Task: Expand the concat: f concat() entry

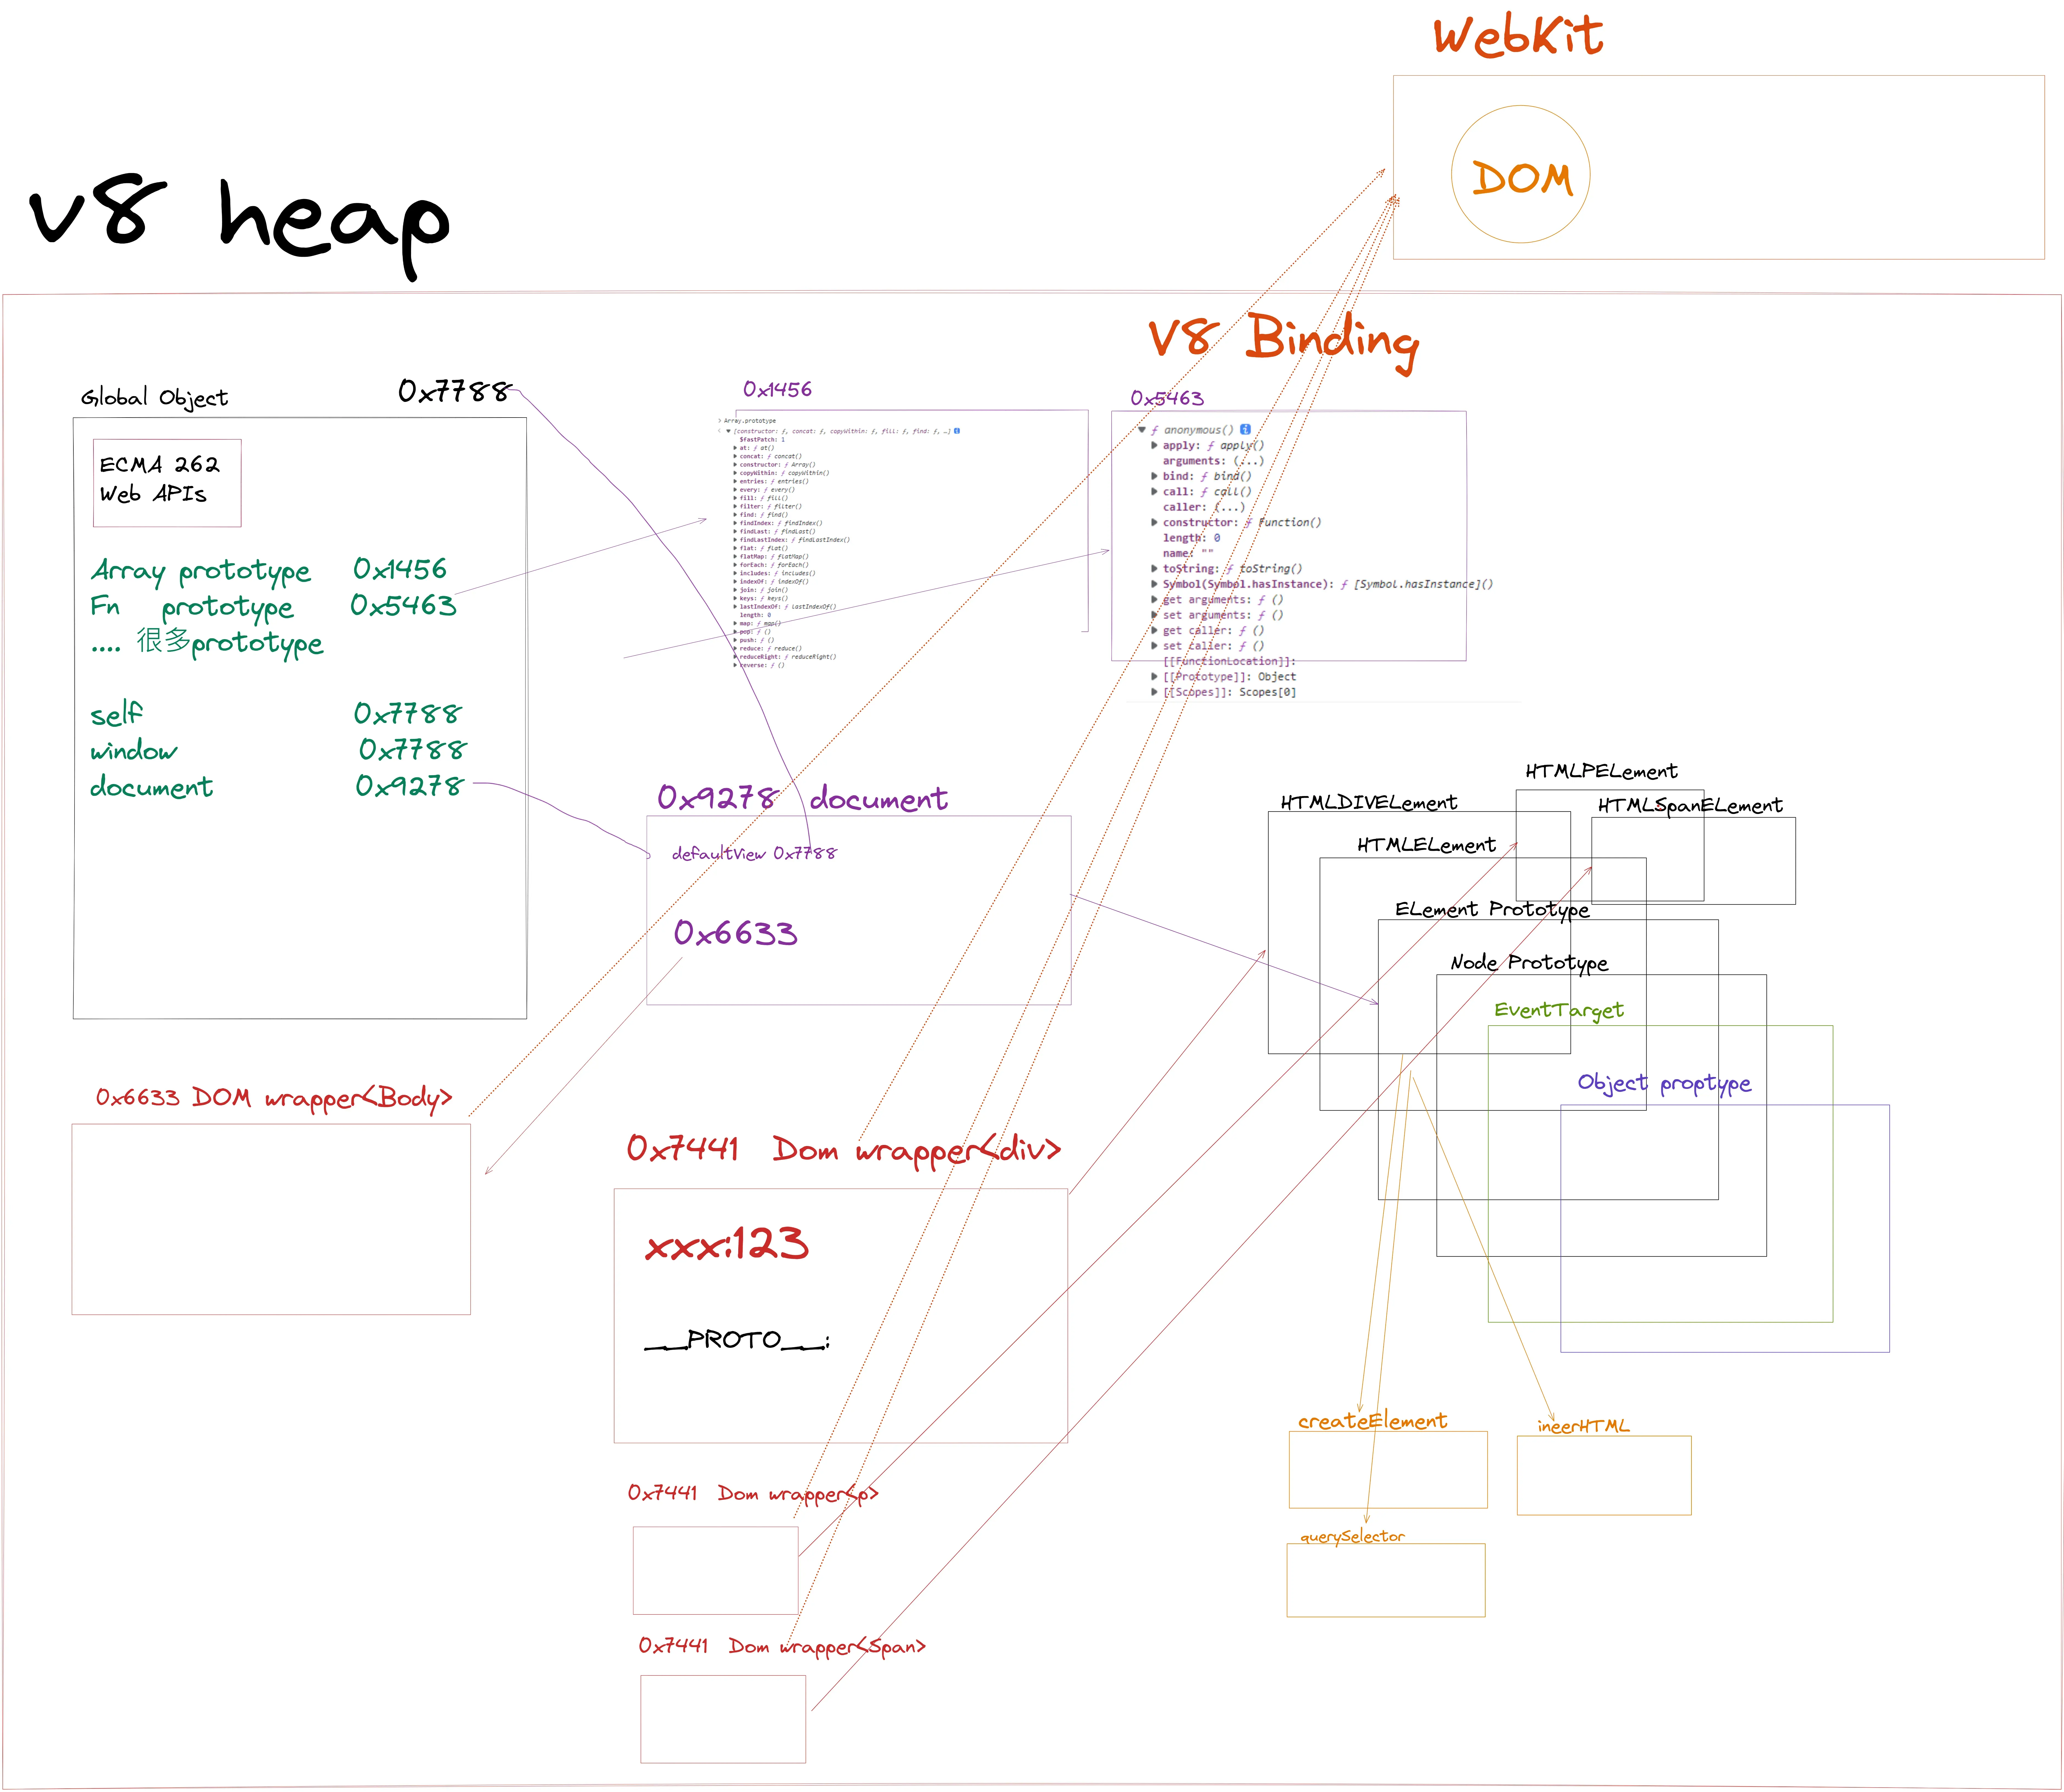Action: click(x=735, y=456)
